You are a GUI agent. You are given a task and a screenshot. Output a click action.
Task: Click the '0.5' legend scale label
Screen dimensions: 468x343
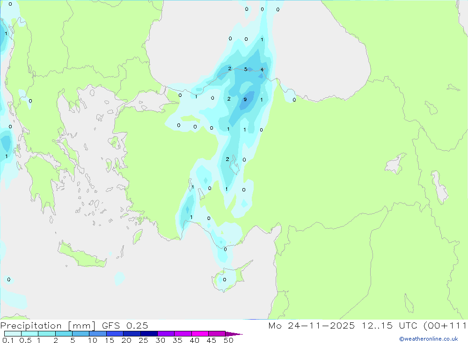coord(25,340)
